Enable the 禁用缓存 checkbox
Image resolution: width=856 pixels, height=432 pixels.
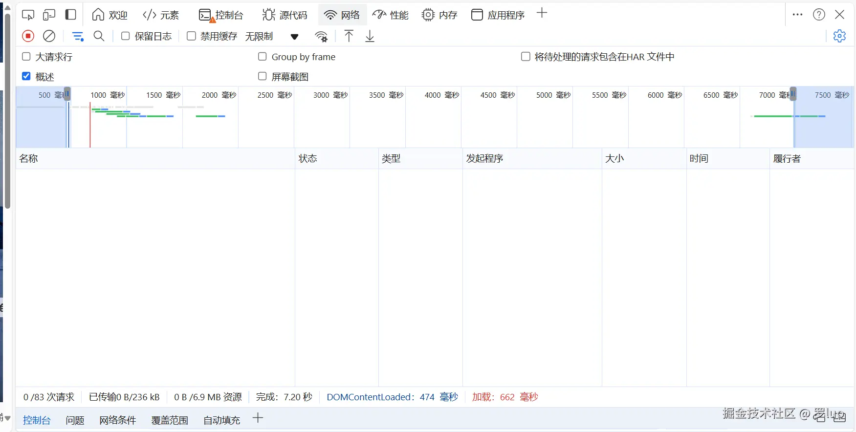(x=191, y=36)
